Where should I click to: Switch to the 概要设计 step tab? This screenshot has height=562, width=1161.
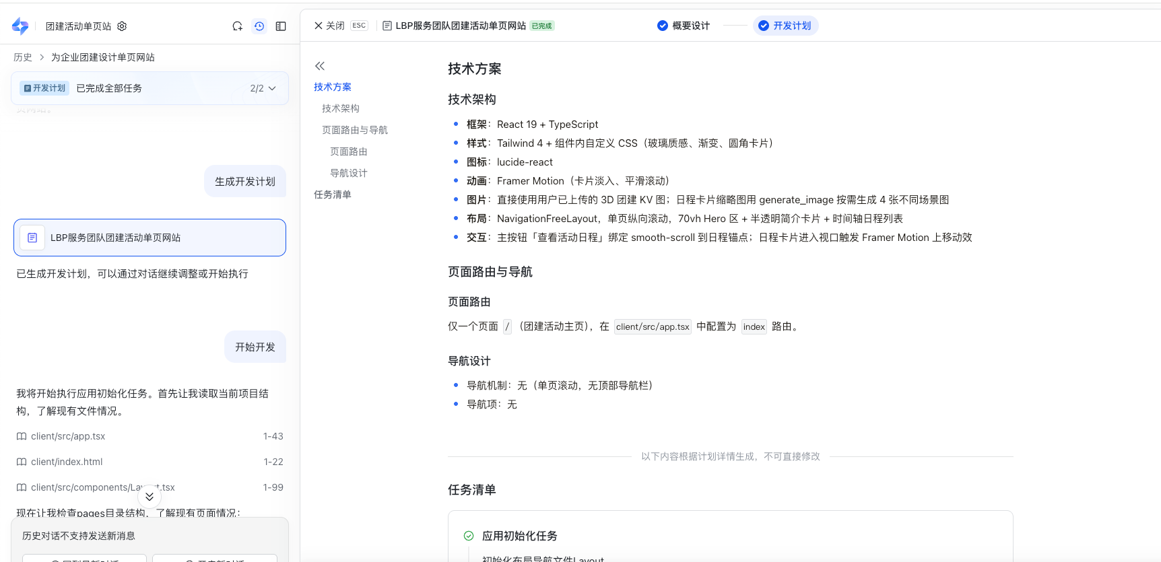click(x=684, y=26)
